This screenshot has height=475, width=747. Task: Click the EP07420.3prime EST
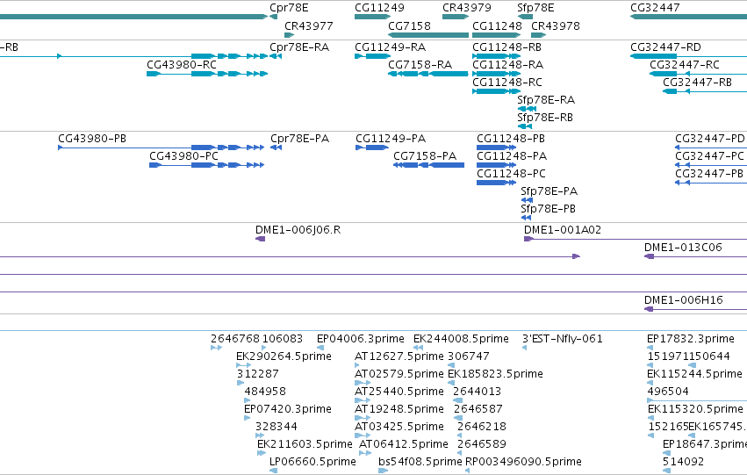247,418
